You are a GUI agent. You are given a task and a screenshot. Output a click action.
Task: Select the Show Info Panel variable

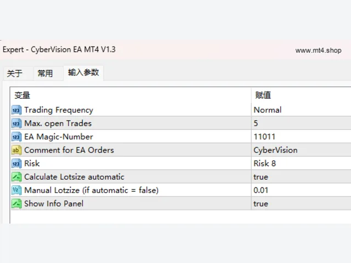point(54,203)
